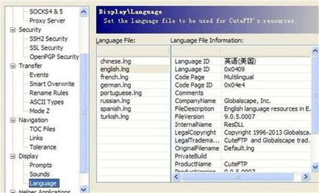Select the CompanyName Globalscape row
Screen dimensions: 319x193
242,101
